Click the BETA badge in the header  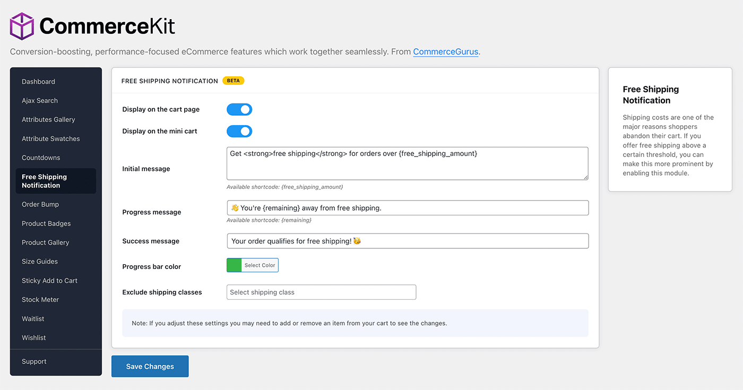(234, 81)
